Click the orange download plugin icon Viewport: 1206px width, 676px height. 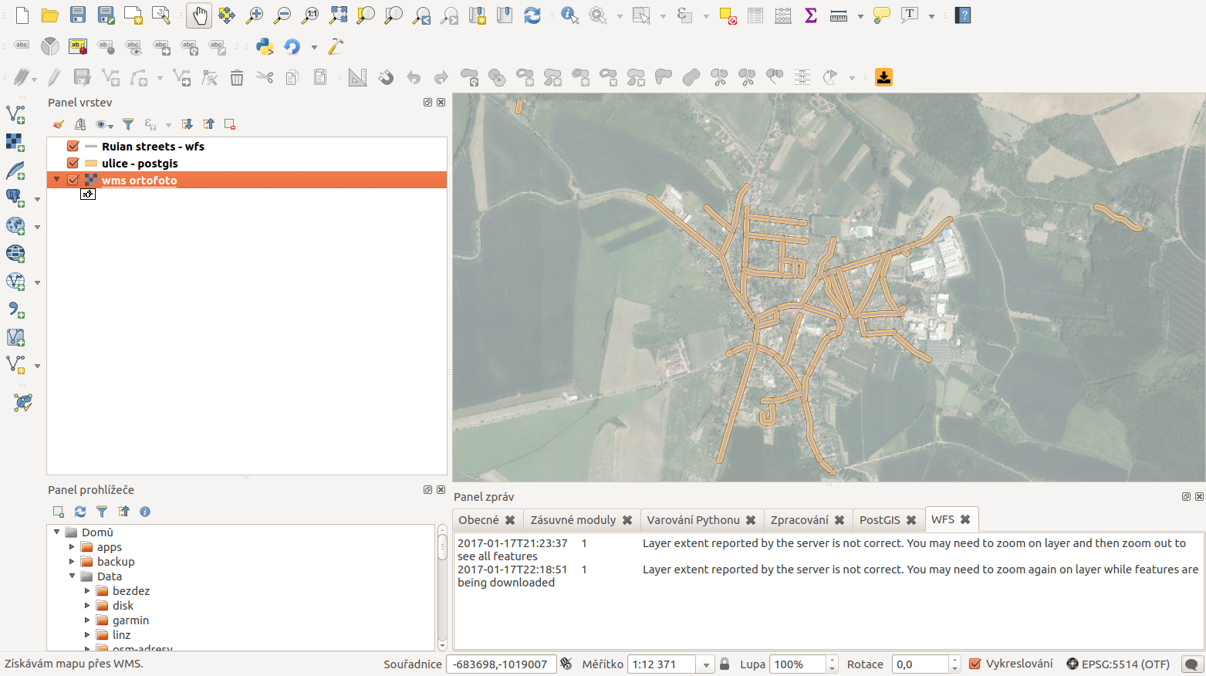click(884, 77)
